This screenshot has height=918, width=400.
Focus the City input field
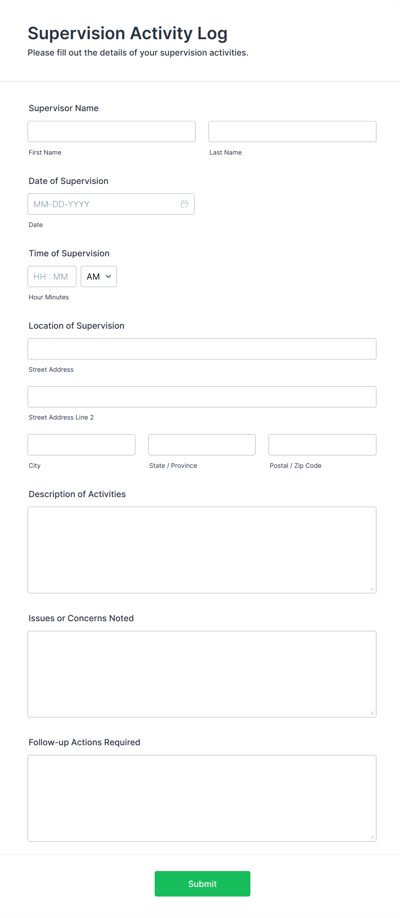[x=81, y=445]
